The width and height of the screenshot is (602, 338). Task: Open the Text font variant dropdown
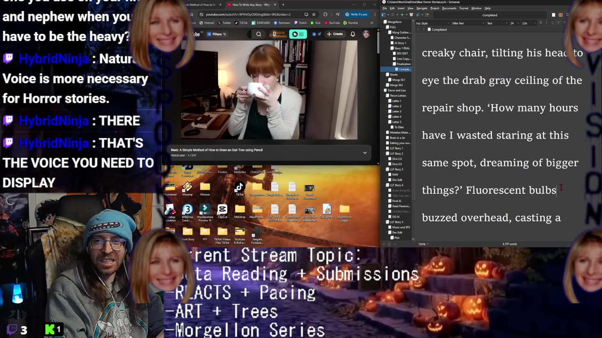[497, 23]
